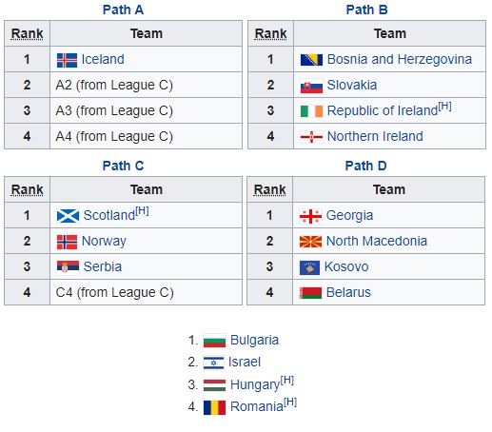The height and width of the screenshot is (432, 492).
Task: Click the Path C heading
Action: (x=123, y=166)
